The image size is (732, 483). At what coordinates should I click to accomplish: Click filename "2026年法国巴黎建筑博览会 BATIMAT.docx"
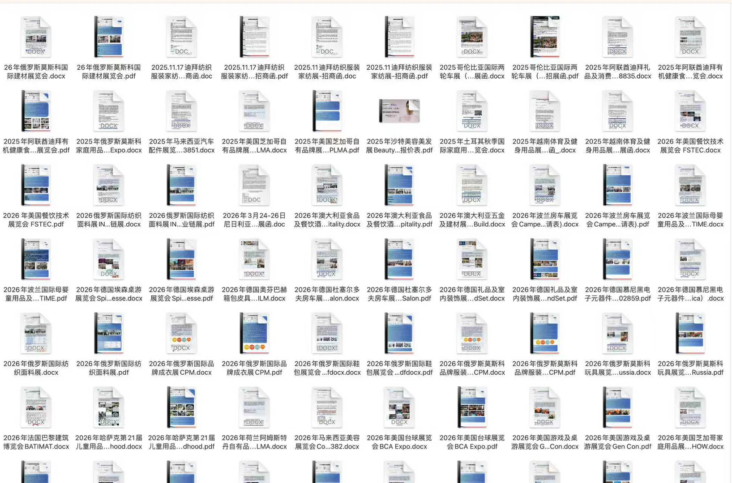click(x=36, y=442)
